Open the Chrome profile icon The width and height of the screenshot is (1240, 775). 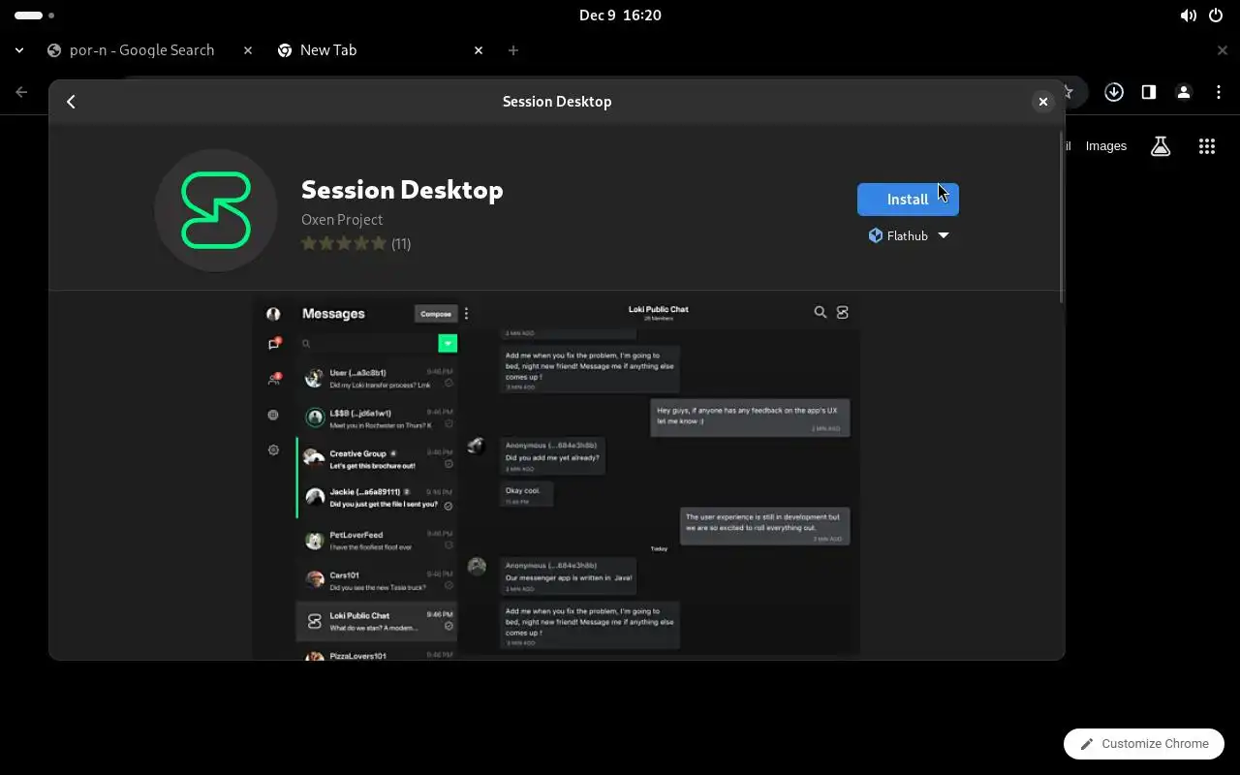(1183, 92)
